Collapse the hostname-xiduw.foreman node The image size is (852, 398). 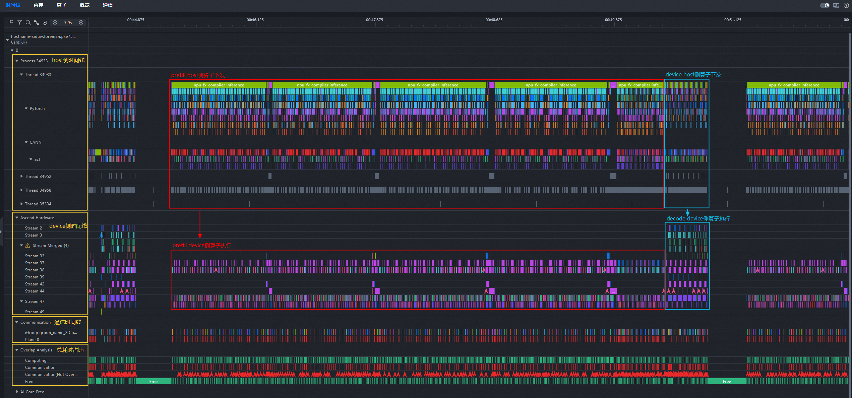7,40
